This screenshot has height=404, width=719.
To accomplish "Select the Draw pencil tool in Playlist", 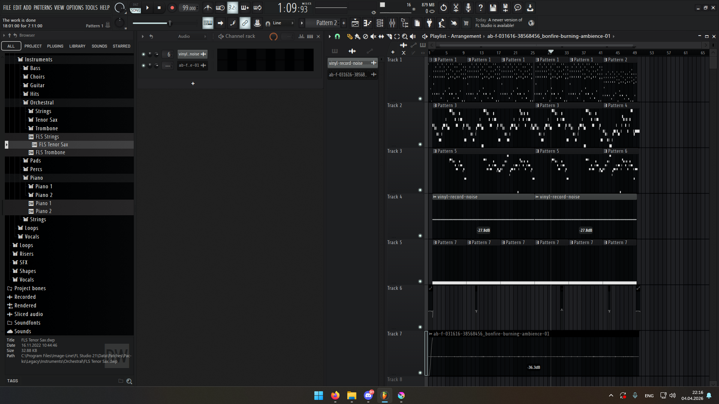I will click(x=350, y=36).
